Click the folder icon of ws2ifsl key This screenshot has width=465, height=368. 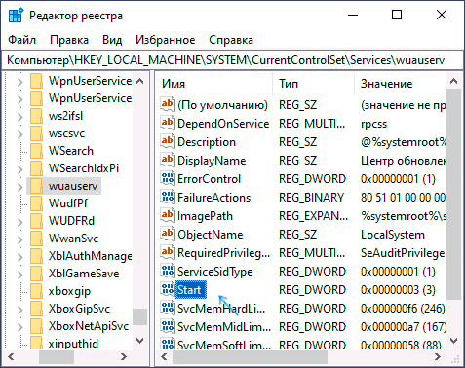coord(36,116)
